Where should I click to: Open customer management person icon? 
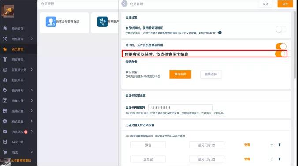coord(5,59)
